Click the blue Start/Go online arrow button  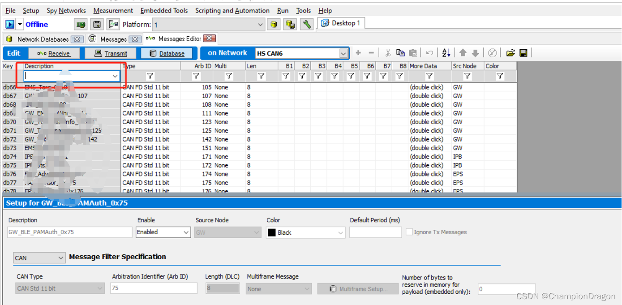tap(10, 24)
